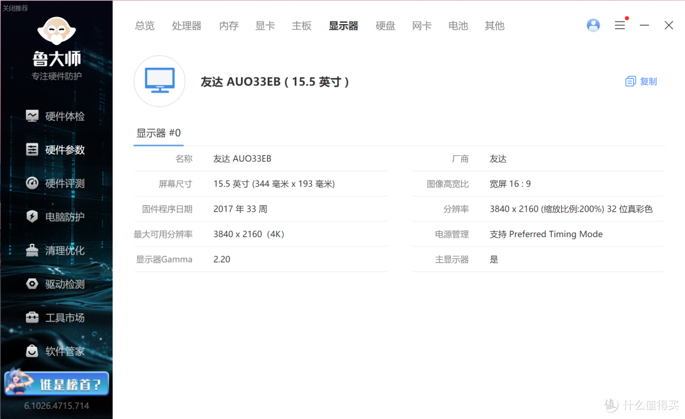The height and width of the screenshot is (419, 685).
Task: Click the title 友达 AUO33EB ( 15.5 英寸 )
Action: [275, 82]
